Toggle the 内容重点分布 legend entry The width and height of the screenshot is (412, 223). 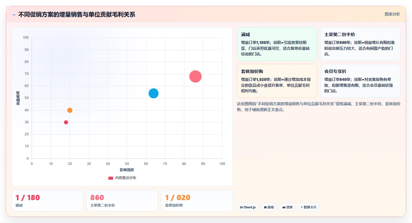click(122, 178)
